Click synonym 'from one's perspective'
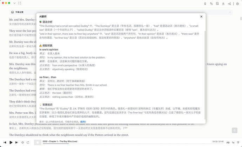The image size is (242, 147). point(65,65)
